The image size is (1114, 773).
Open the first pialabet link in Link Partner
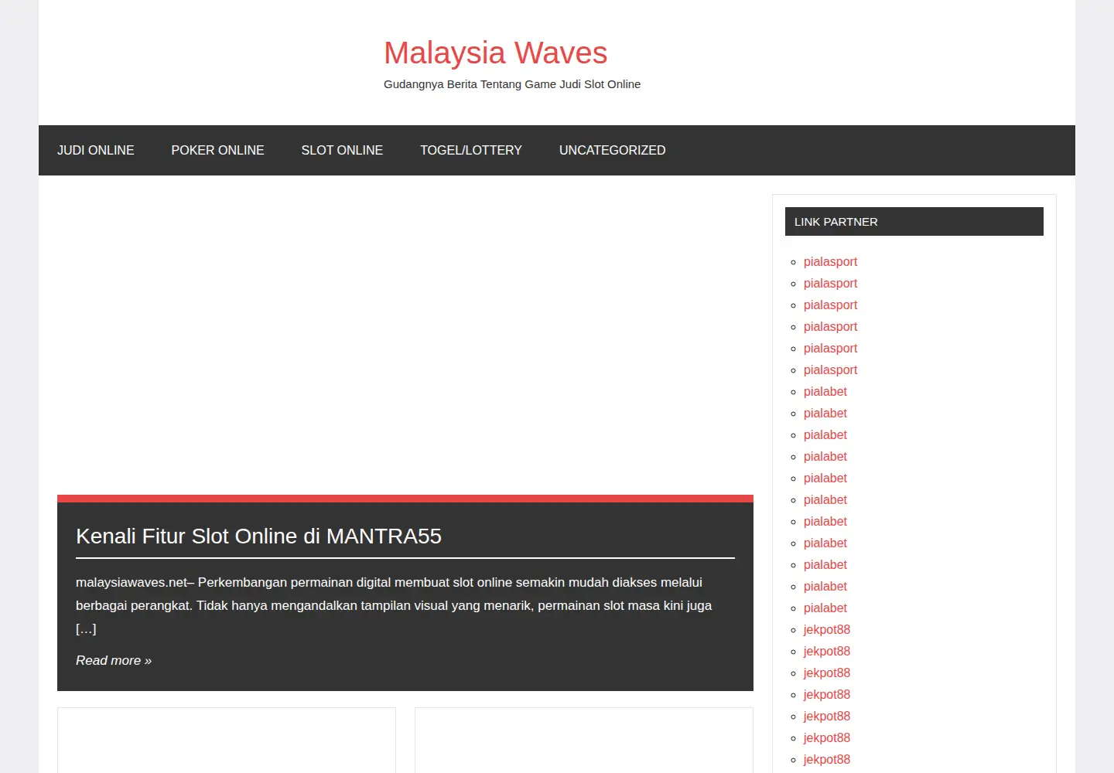[x=825, y=391]
